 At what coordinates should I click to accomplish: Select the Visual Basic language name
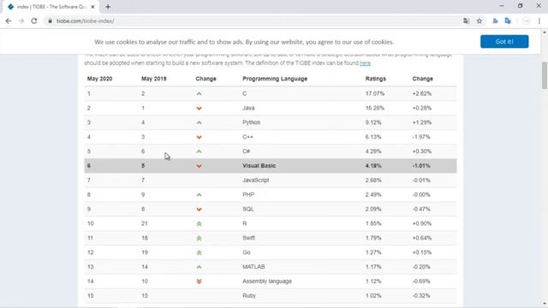[x=259, y=165]
